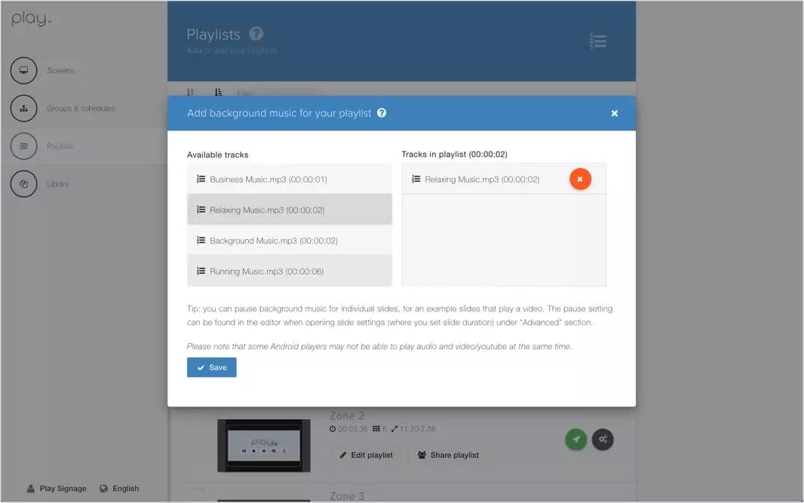Click the Edit playlist button

[x=366, y=455]
